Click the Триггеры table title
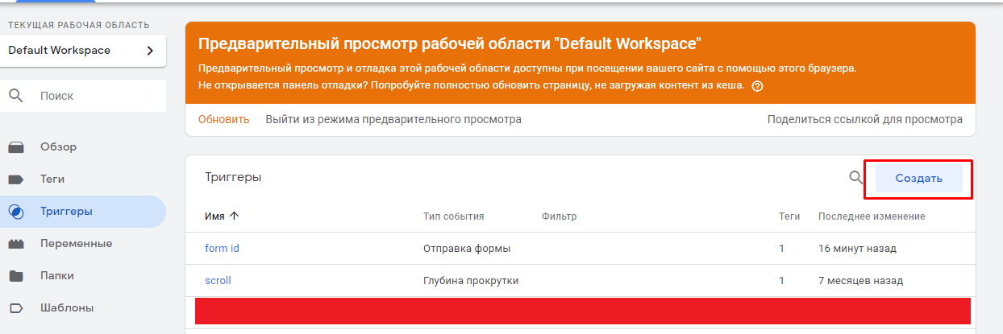The image size is (1003, 334). [233, 177]
